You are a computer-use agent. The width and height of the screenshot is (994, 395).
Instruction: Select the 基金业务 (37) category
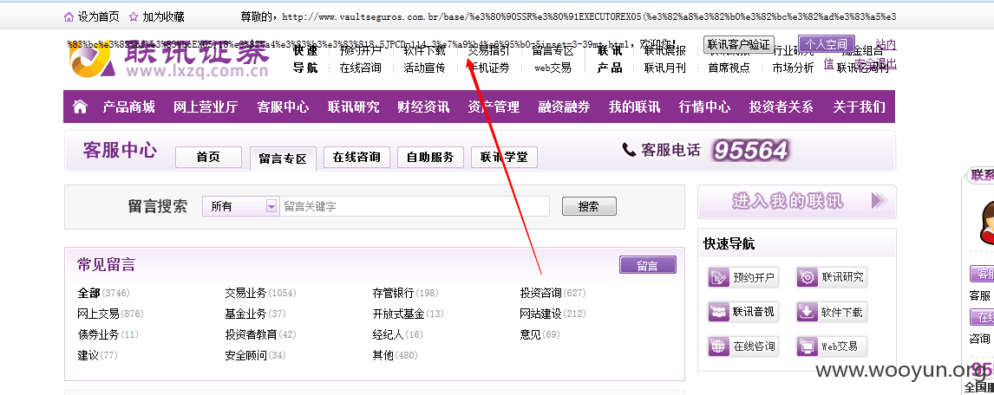click(256, 314)
